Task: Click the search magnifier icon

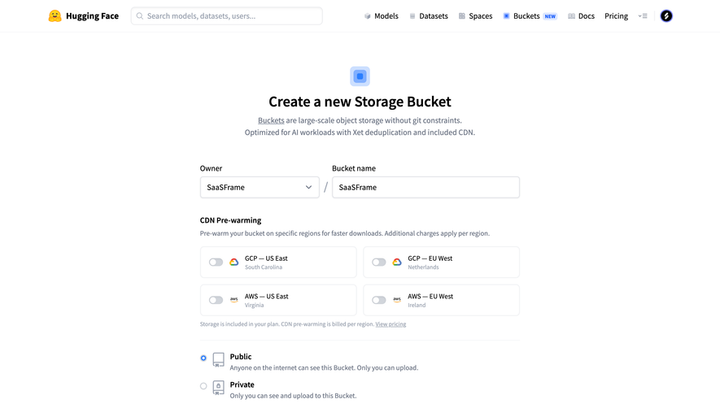Action: coord(140,16)
